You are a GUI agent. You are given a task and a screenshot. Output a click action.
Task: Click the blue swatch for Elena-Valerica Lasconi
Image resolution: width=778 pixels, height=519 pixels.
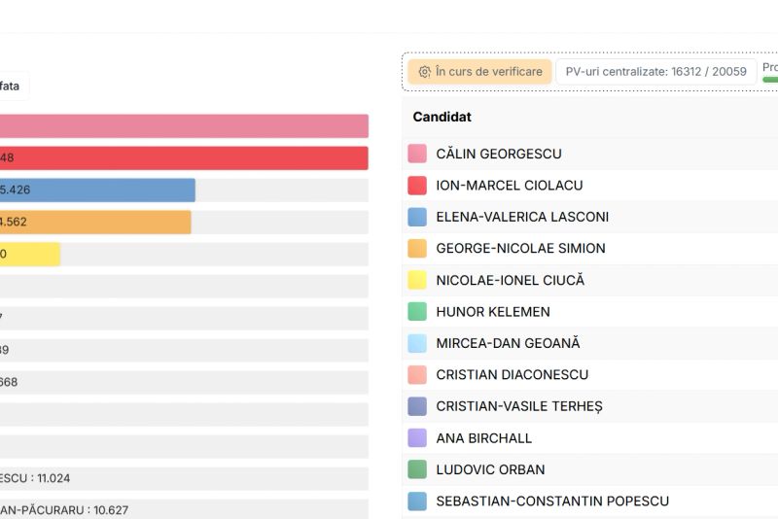[x=417, y=217]
